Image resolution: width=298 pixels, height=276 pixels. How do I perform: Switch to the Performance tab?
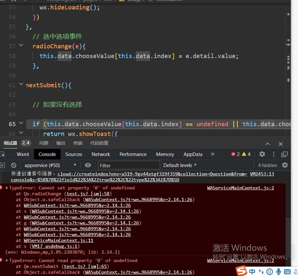133,154
